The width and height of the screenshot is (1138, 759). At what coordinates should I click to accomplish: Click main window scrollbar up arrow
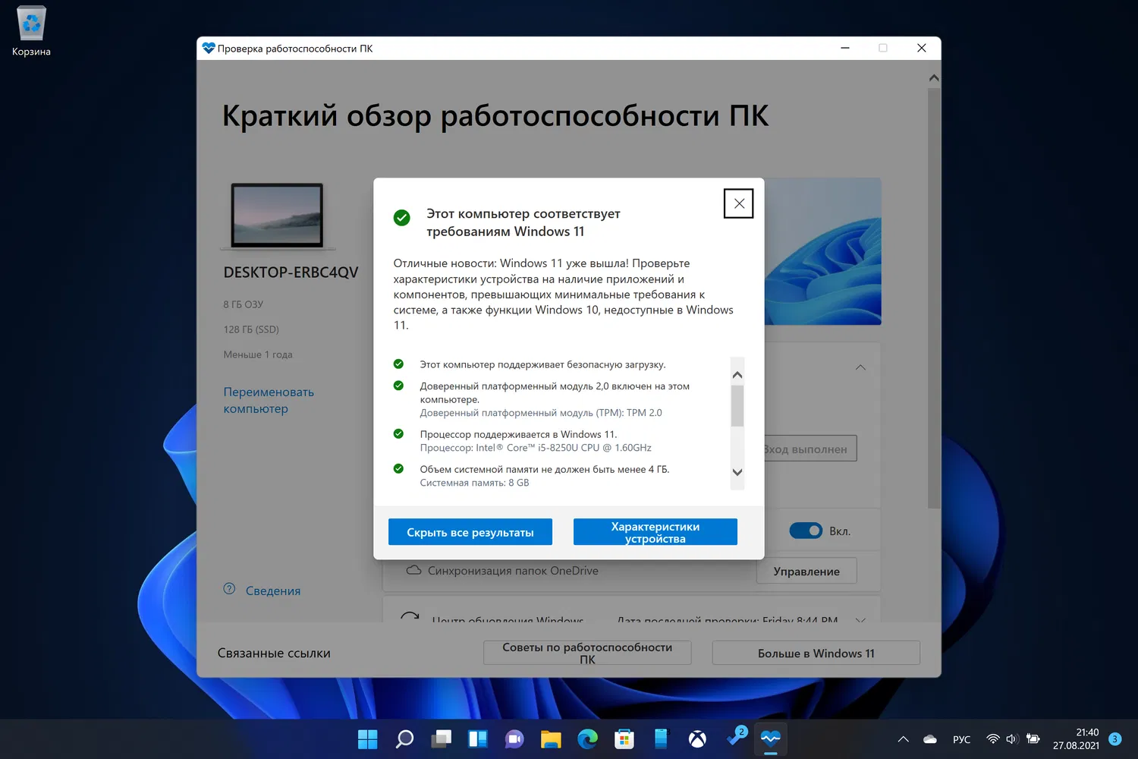tap(934, 77)
